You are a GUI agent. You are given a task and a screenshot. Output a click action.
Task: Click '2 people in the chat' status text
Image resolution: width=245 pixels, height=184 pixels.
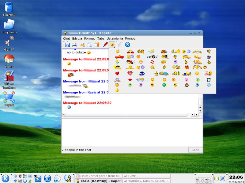coord(76,150)
